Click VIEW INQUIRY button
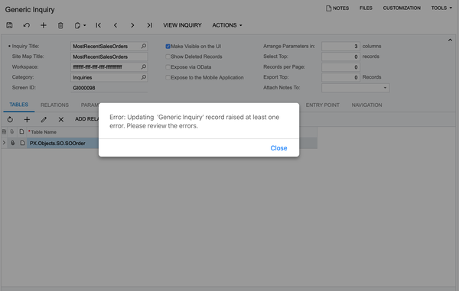The image size is (459, 291). coord(182,25)
